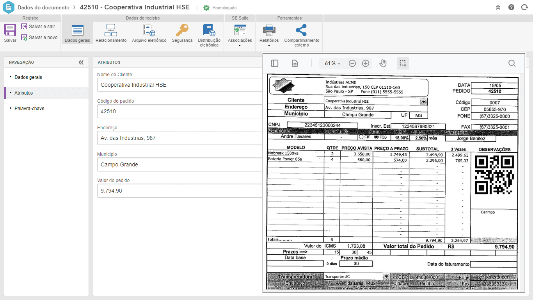This screenshot has width=533, height=300.
Task: Click the UF value MS
Action: pos(419,115)
